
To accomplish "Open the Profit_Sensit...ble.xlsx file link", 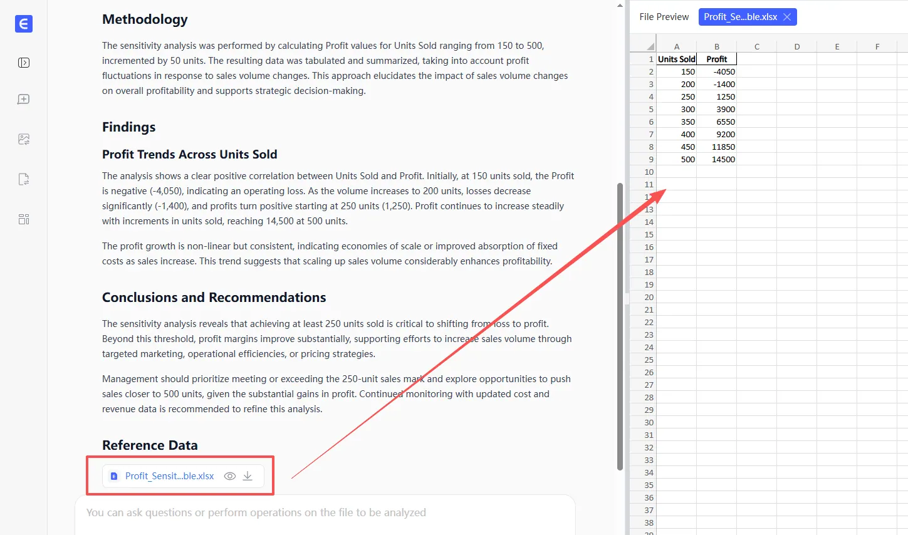I will [169, 476].
